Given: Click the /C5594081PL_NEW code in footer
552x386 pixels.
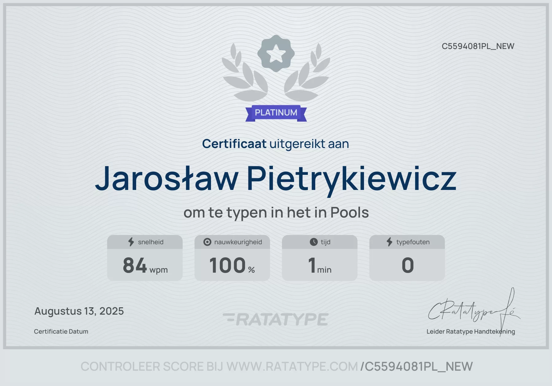Looking at the screenshot, I should (417, 367).
